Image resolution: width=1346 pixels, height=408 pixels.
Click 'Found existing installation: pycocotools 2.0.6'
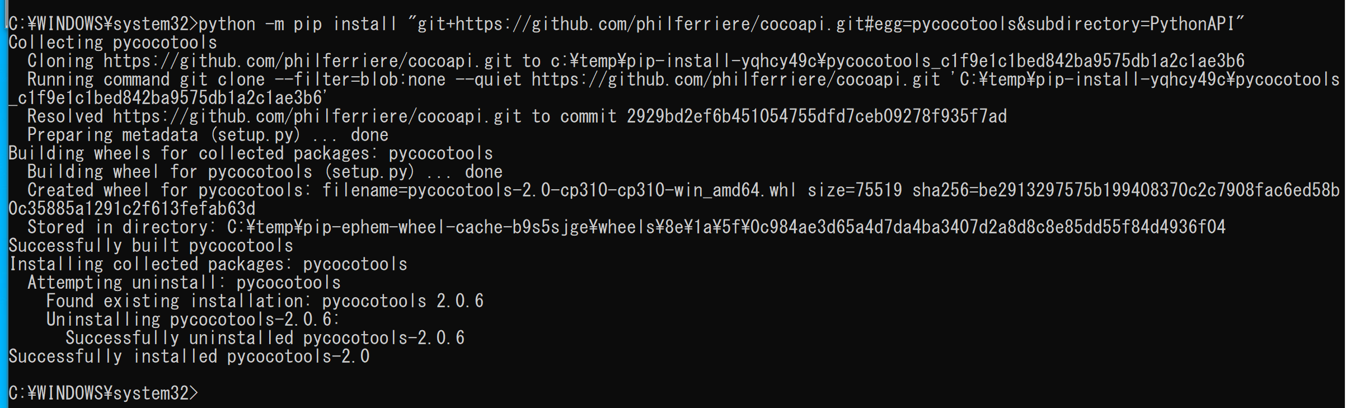[265, 301]
